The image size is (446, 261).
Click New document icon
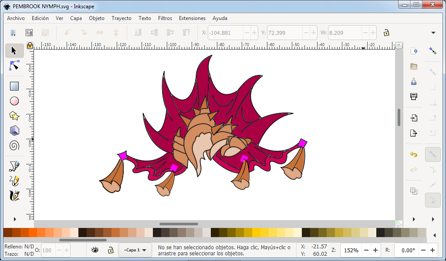pos(414,51)
